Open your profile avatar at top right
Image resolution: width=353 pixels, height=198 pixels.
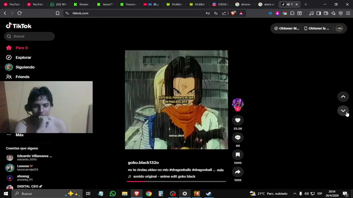(339, 28)
